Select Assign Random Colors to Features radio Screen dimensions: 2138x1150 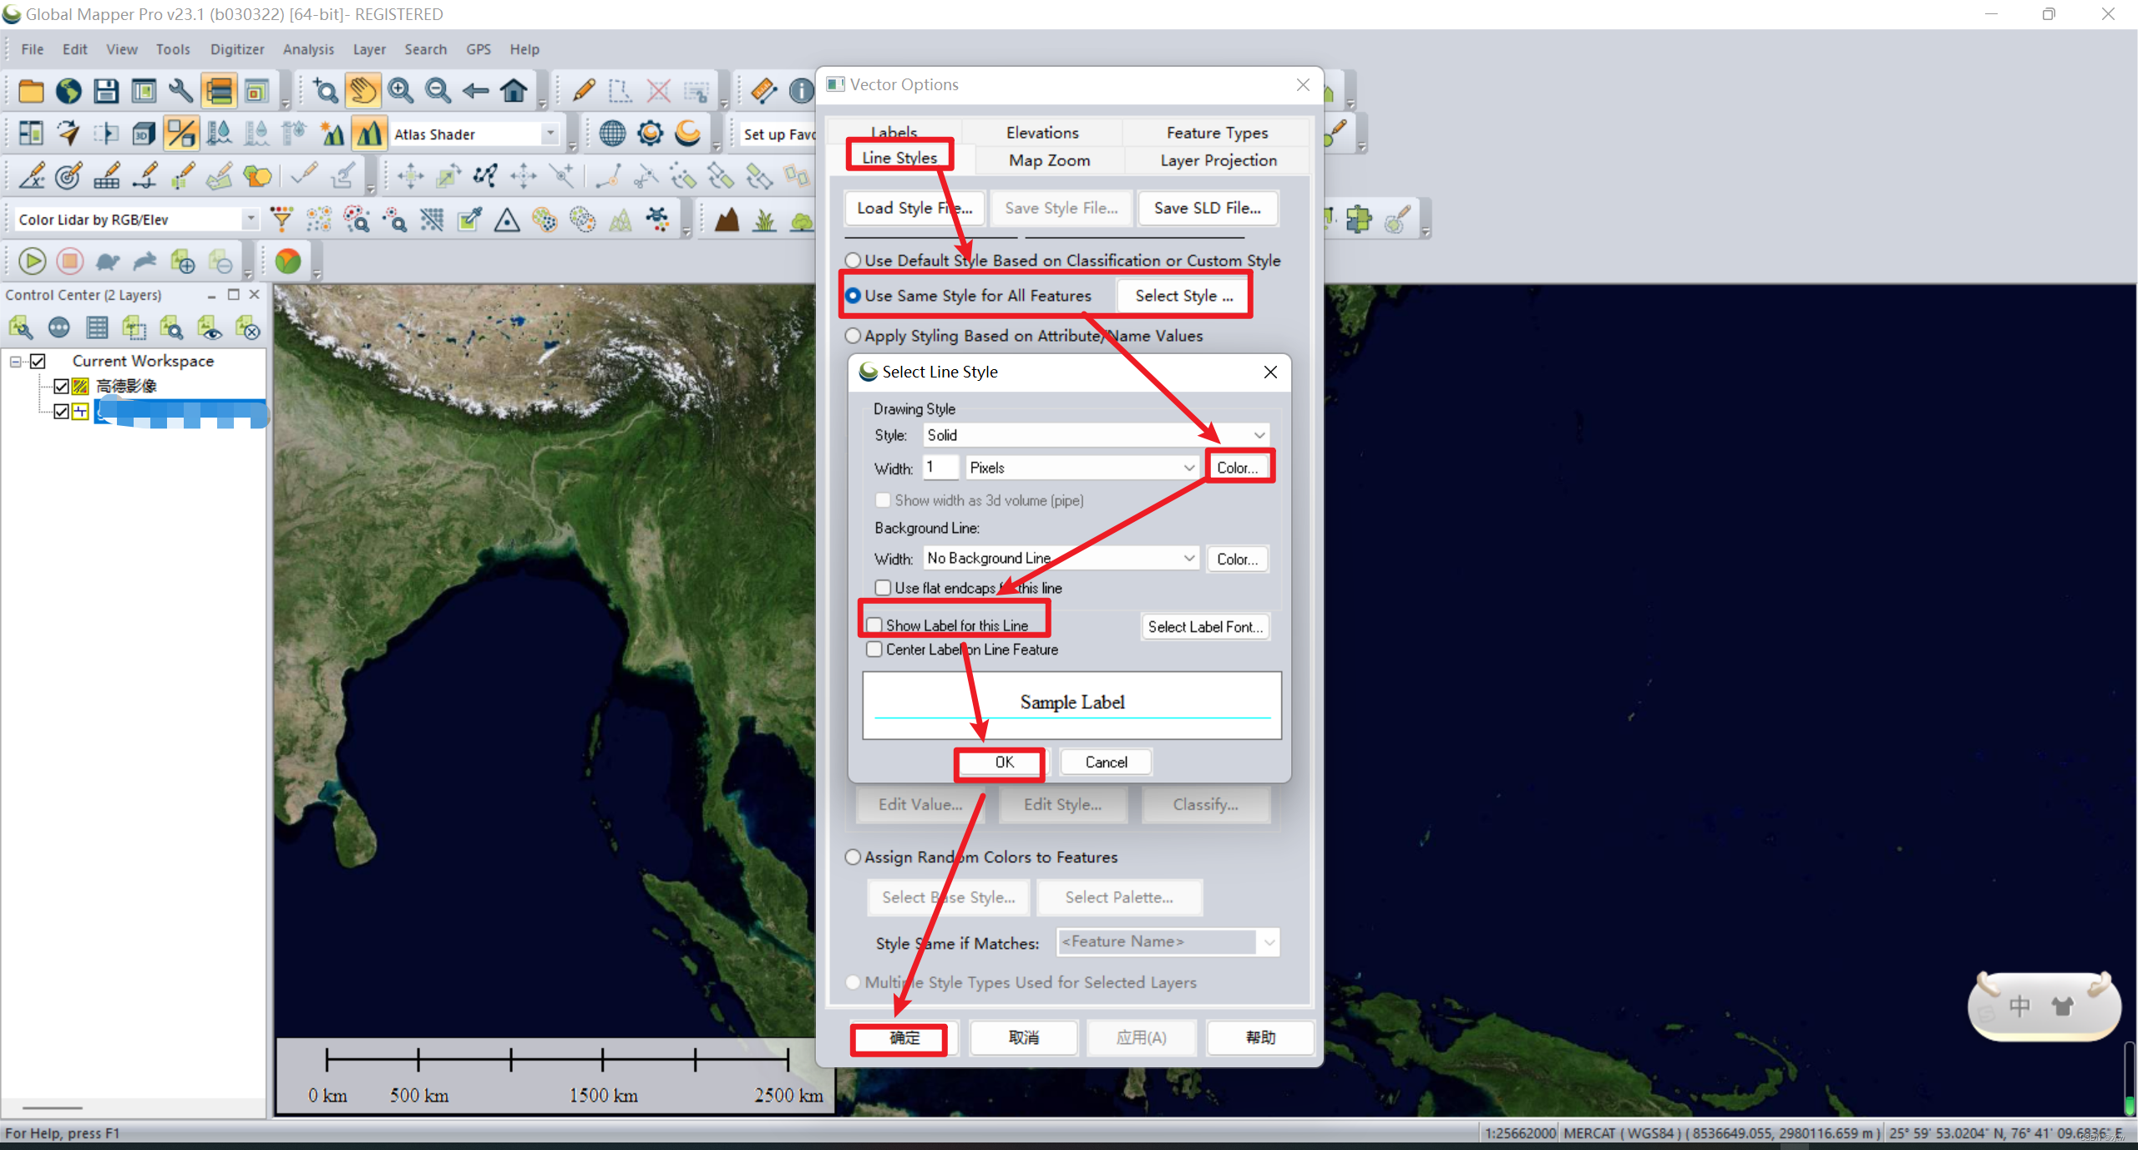pos(853,857)
